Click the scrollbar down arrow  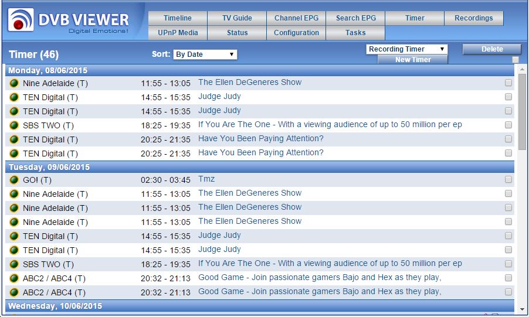(522, 309)
